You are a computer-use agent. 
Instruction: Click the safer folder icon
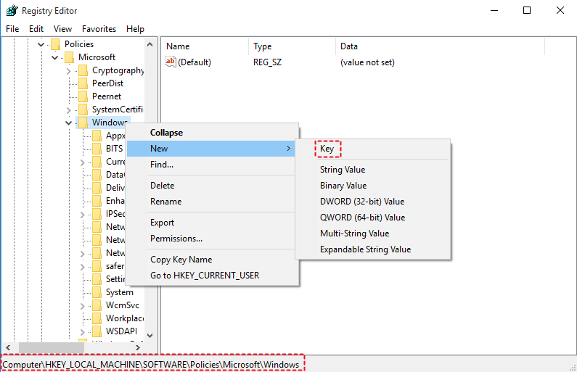coord(97,266)
